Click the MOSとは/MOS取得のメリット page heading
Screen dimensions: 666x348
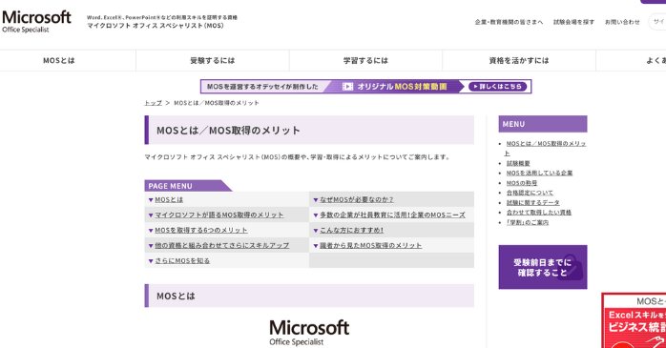(x=228, y=131)
